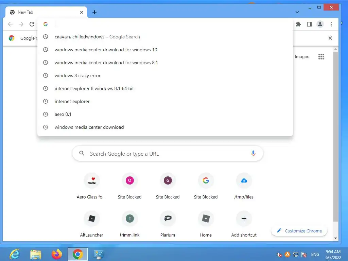Dismiss the Google Chrome infobar
This screenshot has width=348, height=261.
point(330,38)
